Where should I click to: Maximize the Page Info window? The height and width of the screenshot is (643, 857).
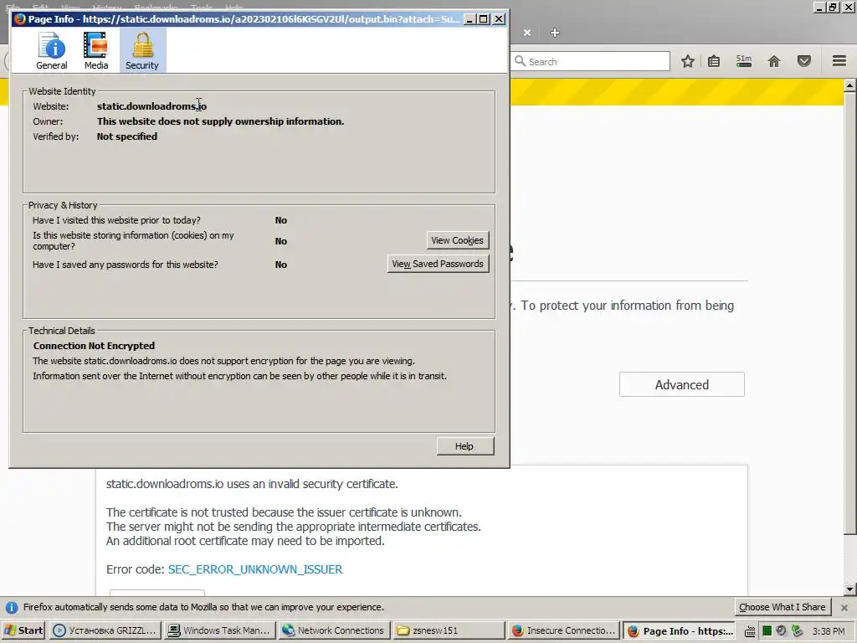[x=484, y=19]
